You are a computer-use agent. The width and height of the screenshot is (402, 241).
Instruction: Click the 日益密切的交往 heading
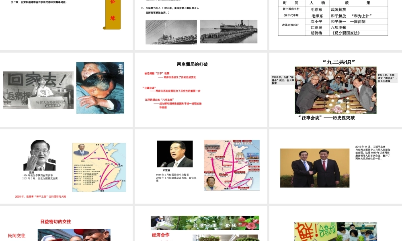(x=55, y=222)
